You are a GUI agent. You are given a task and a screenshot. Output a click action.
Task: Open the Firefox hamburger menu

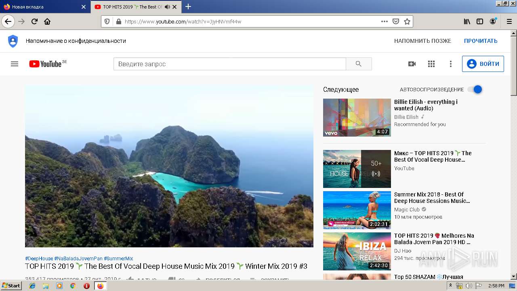[509, 21]
